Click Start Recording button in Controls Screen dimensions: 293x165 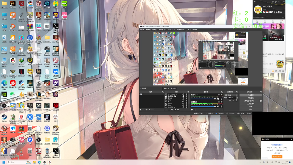pos(251,98)
